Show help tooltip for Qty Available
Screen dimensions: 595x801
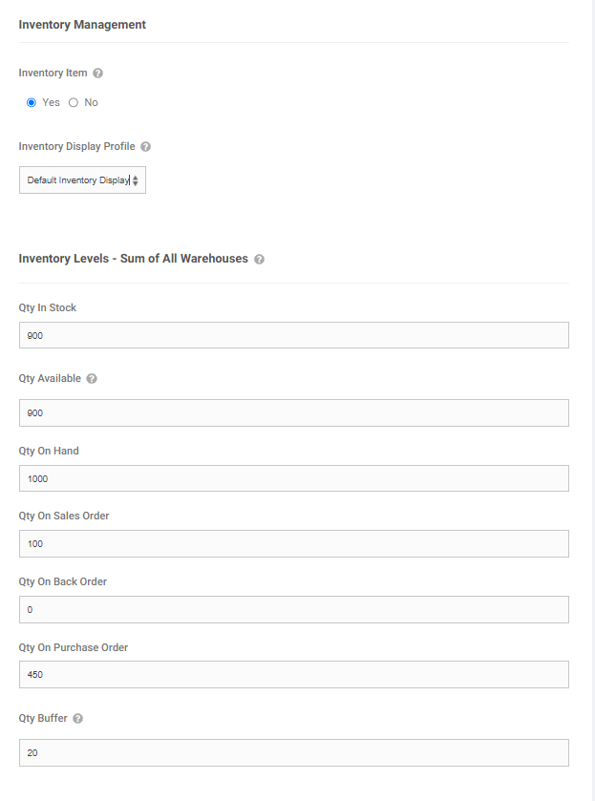pos(92,378)
